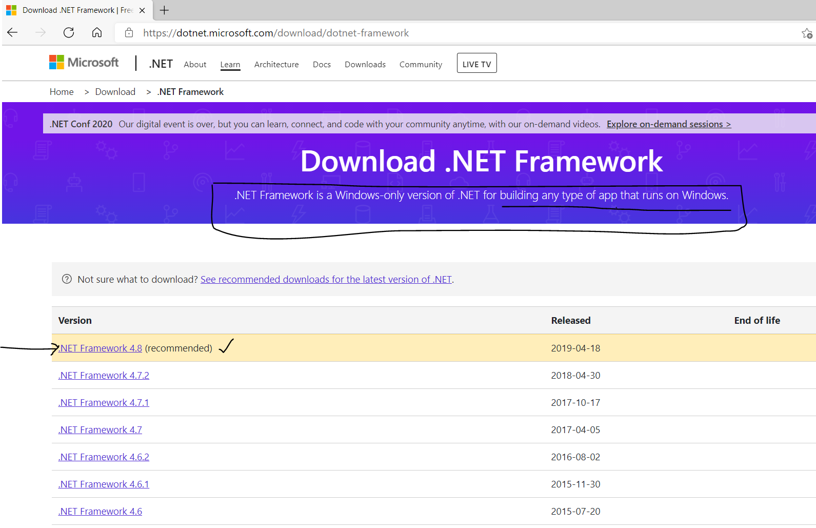Click release date 2019-04-18
The image size is (816, 528).
click(575, 348)
